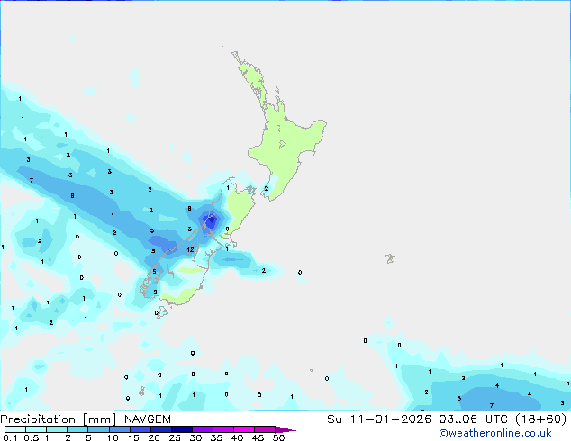571x441 pixels.
Task: Click the darkest blue precipitation maximum on the map
Action: pos(211,220)
